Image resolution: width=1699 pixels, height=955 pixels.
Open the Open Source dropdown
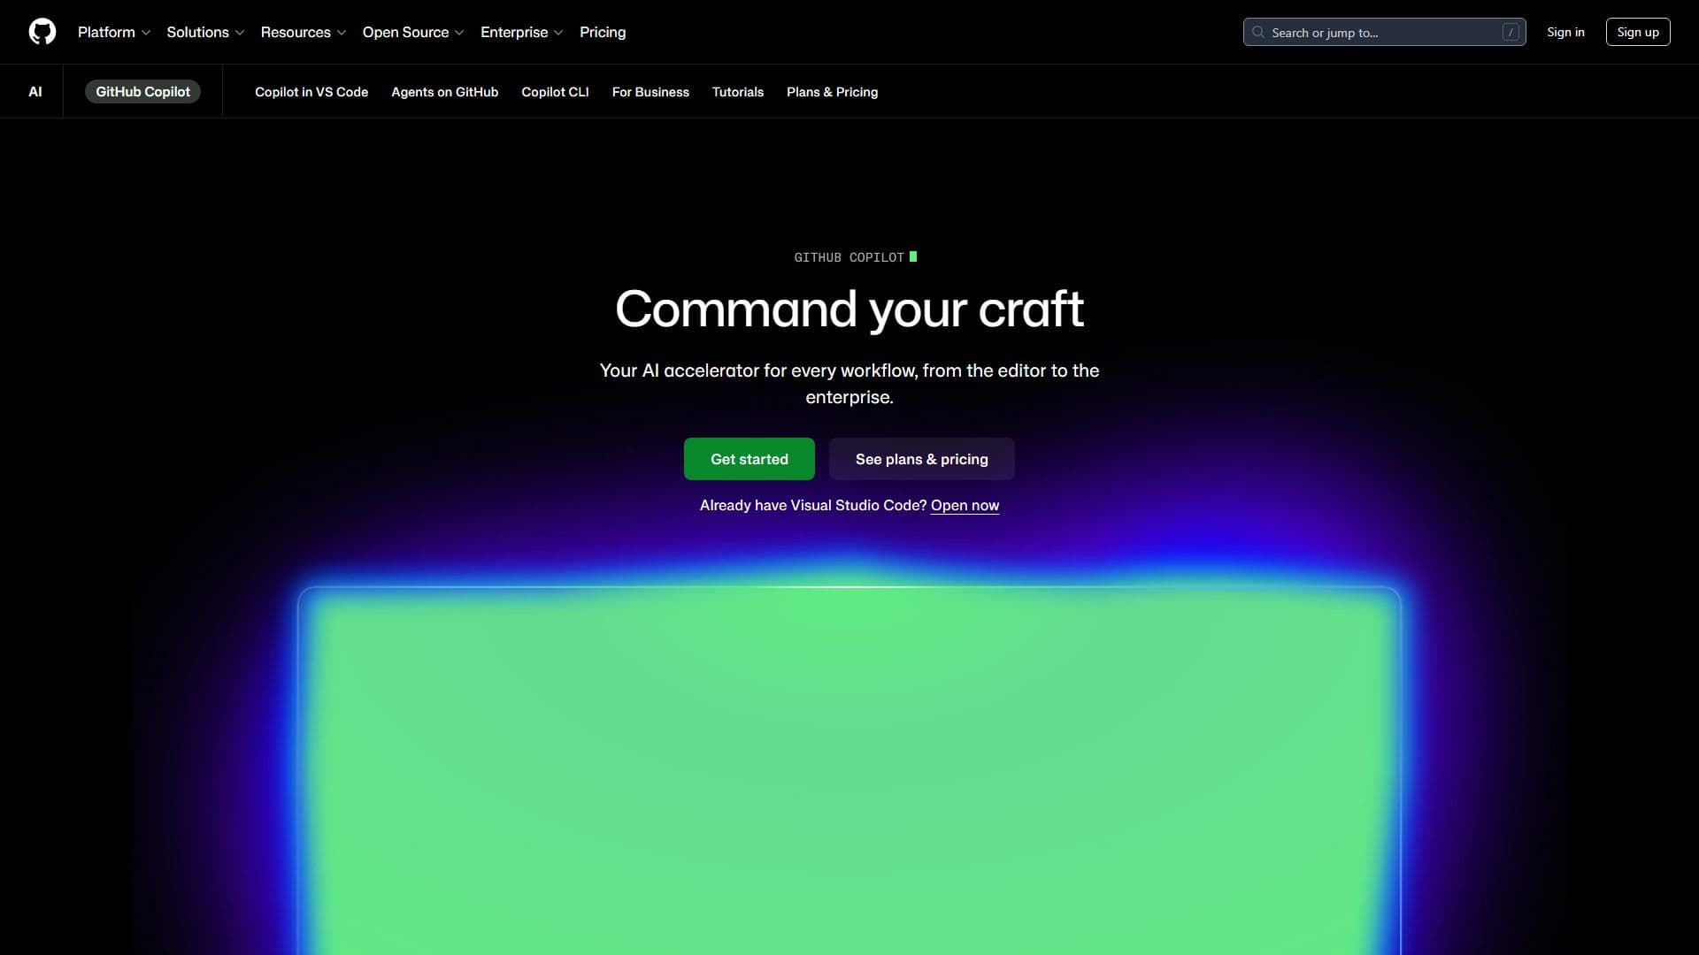[x=413, y=32]
